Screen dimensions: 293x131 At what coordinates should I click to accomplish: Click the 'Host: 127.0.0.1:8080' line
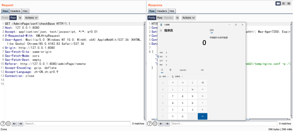22,28
